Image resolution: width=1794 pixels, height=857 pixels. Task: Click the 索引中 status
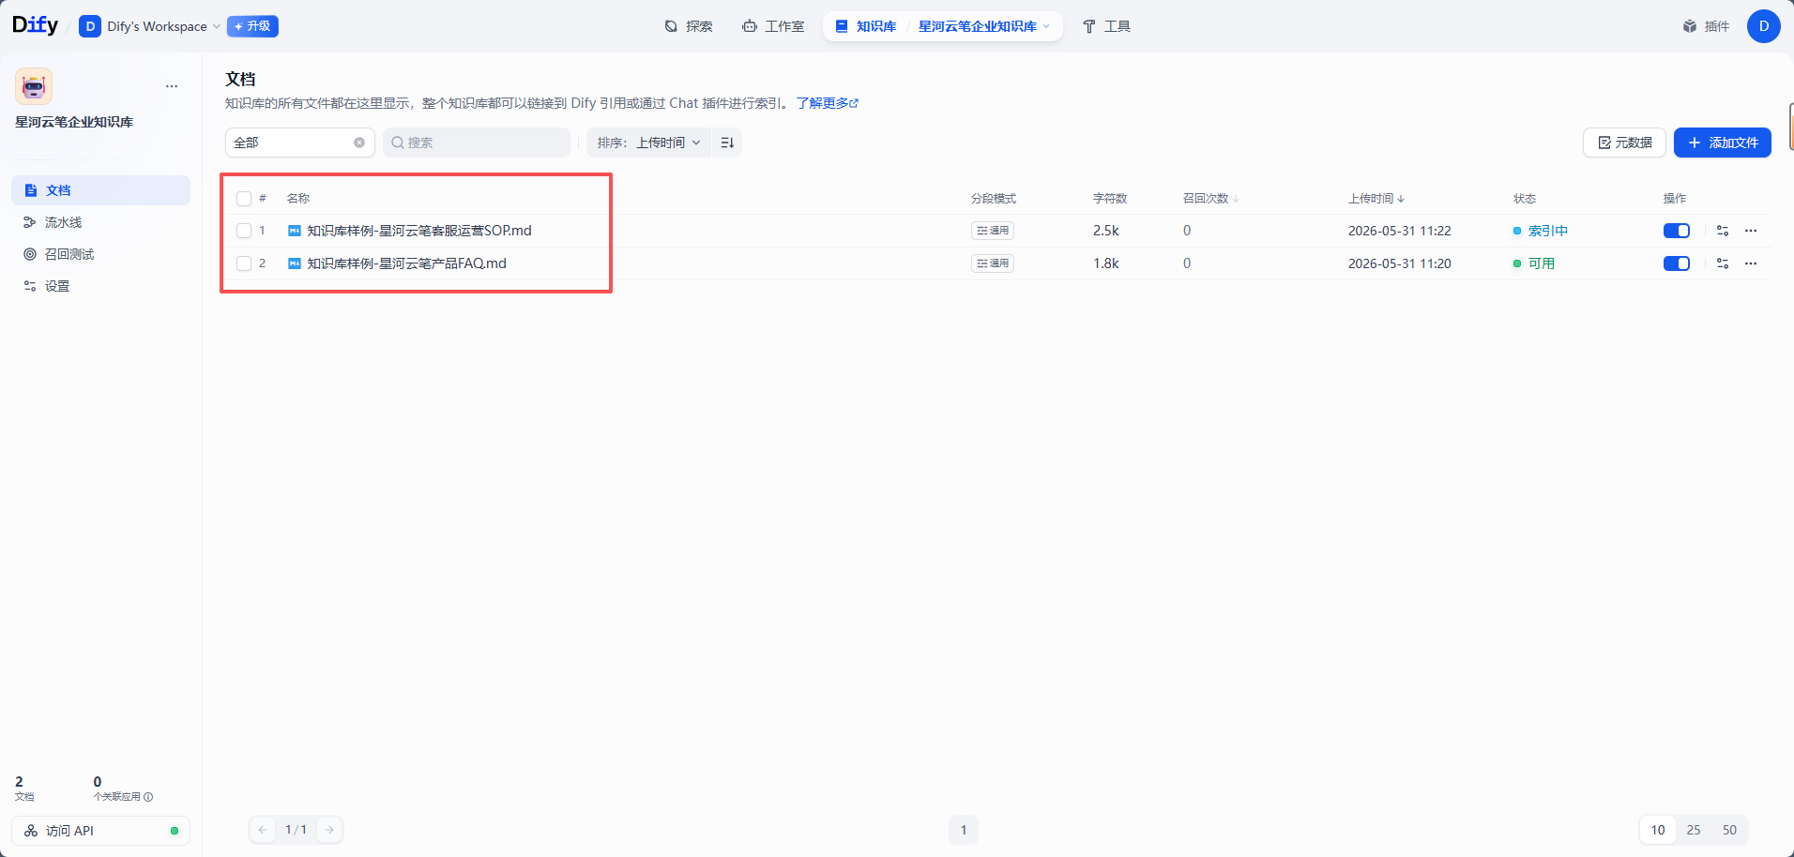(x=1541, y=231)
